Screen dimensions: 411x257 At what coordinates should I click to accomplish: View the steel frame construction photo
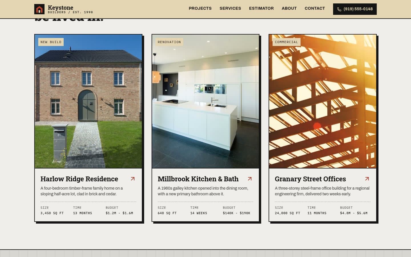tap(323, 101)
